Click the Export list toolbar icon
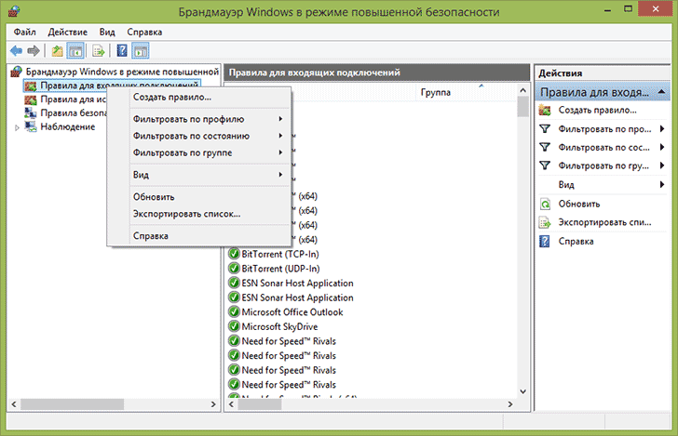 98,51
